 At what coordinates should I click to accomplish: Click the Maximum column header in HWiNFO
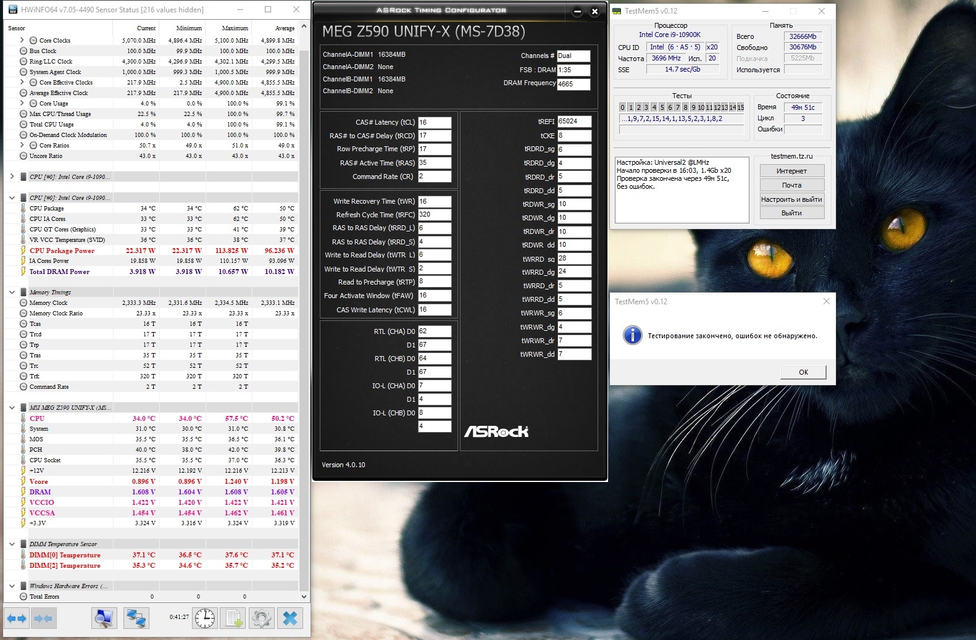click(235, 28)
